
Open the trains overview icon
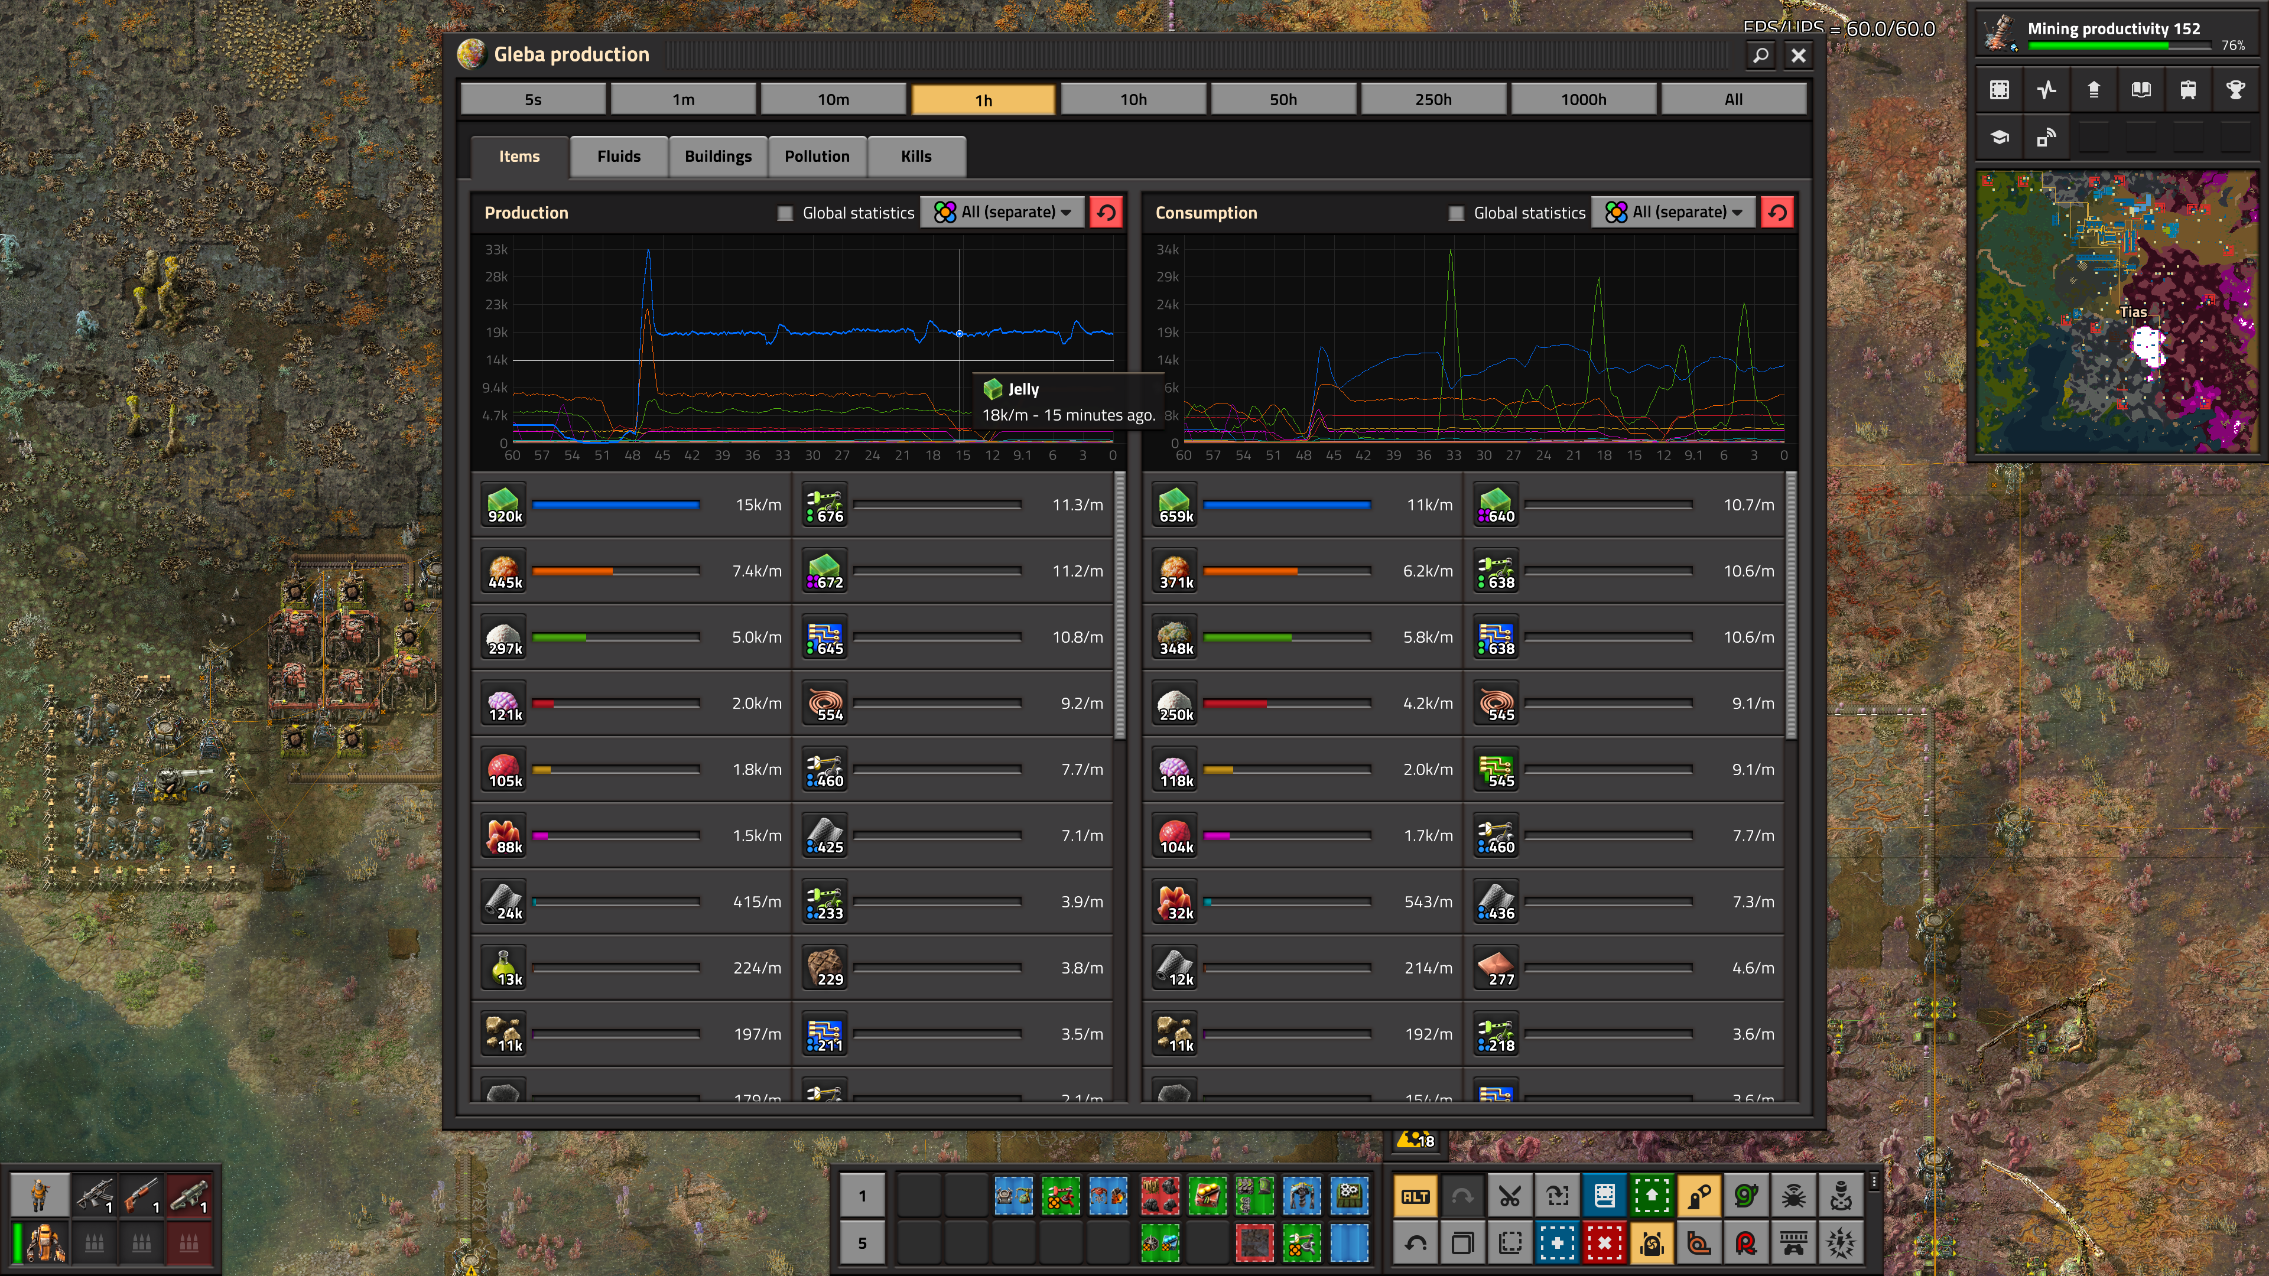pyautogui.click(x=2188, y=90)
